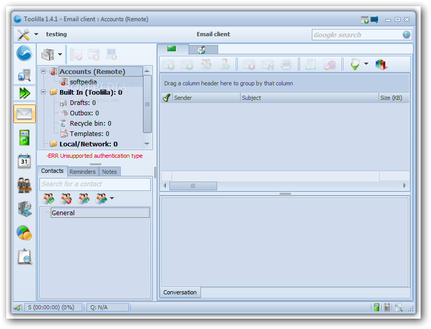This screenshot has width=431, height=329.
Task: Click the plug connection icon in status bar
Action: tap(17, 307)
